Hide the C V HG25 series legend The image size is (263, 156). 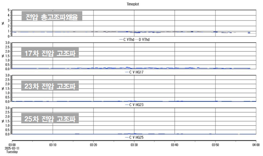coord(134,137)
